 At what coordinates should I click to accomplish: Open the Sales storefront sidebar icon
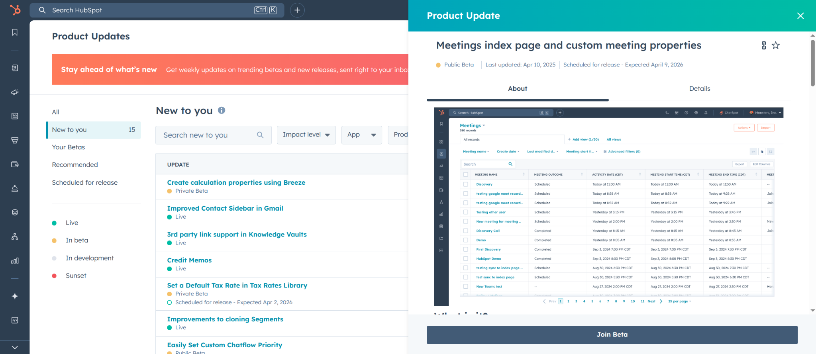click(x=15, y=140)
